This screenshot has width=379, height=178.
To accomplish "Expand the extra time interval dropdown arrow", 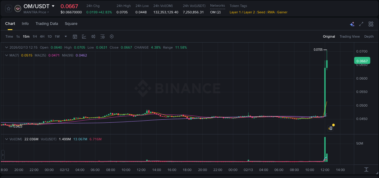I will pos(65,36).
